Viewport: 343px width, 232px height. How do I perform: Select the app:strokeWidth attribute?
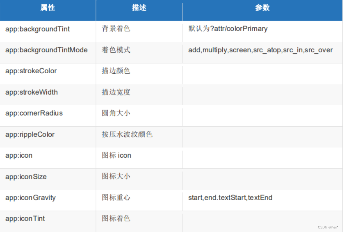pyautogui.click(x=31, y=92)
